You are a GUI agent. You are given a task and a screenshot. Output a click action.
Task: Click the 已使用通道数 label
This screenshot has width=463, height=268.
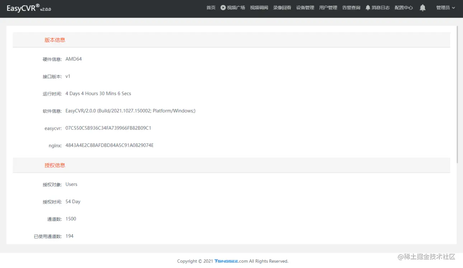click(48, 236)
